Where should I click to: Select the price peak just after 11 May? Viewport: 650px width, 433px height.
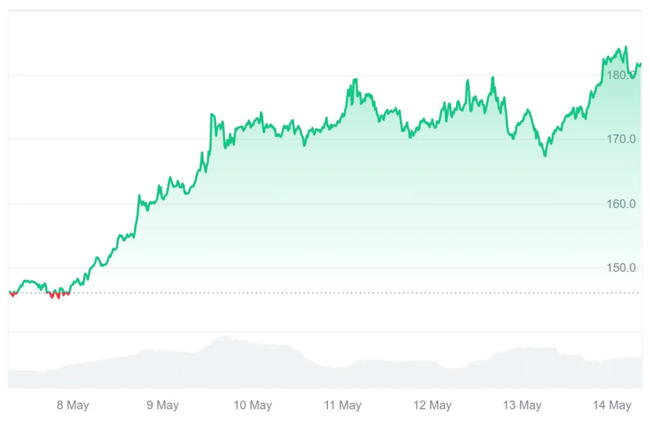(x=356, y=79)
